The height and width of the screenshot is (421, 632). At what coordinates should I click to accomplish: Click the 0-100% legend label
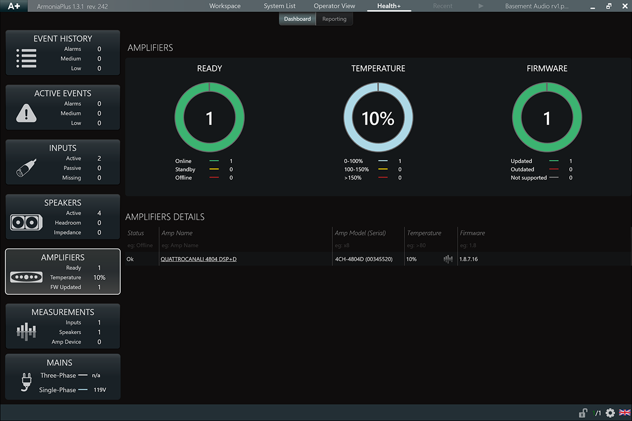coord(353,161)
